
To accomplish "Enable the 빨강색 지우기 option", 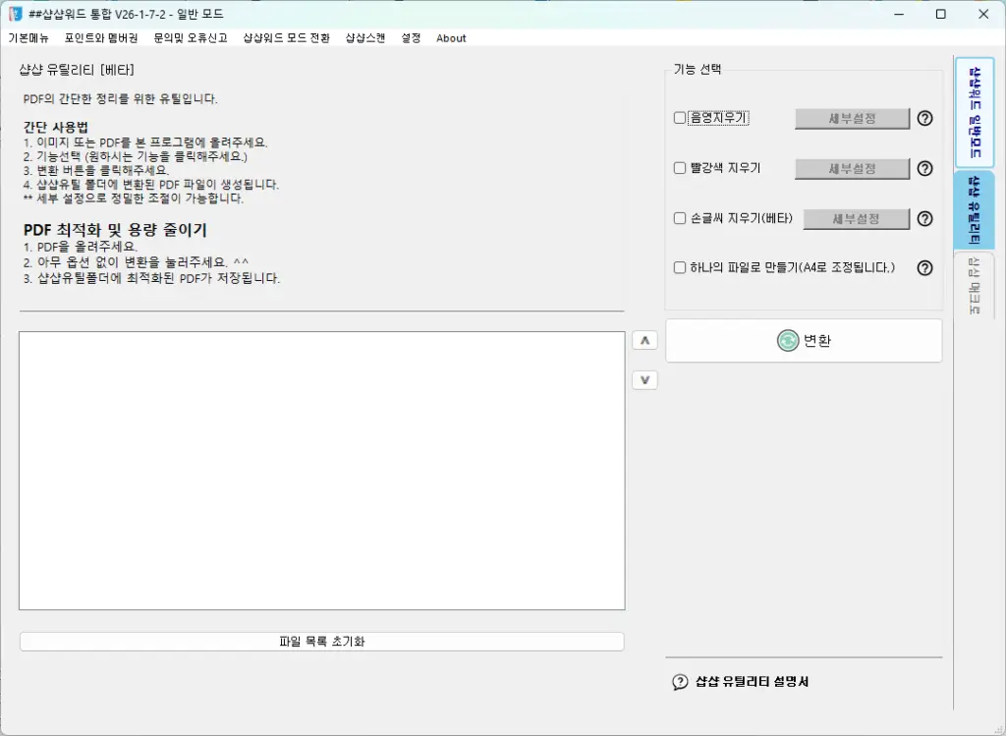I will pos(678,168).
